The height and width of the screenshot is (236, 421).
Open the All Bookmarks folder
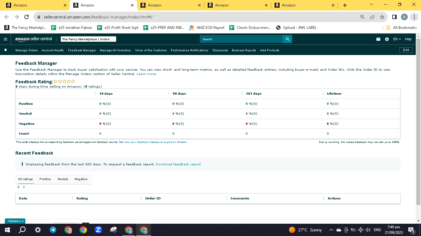401,28
